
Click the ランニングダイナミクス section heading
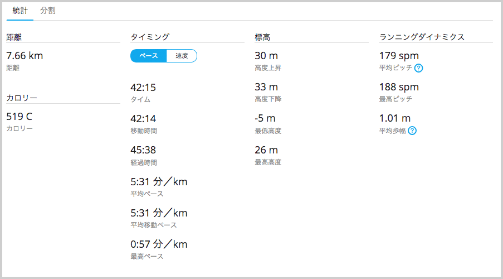click(422, 37)
